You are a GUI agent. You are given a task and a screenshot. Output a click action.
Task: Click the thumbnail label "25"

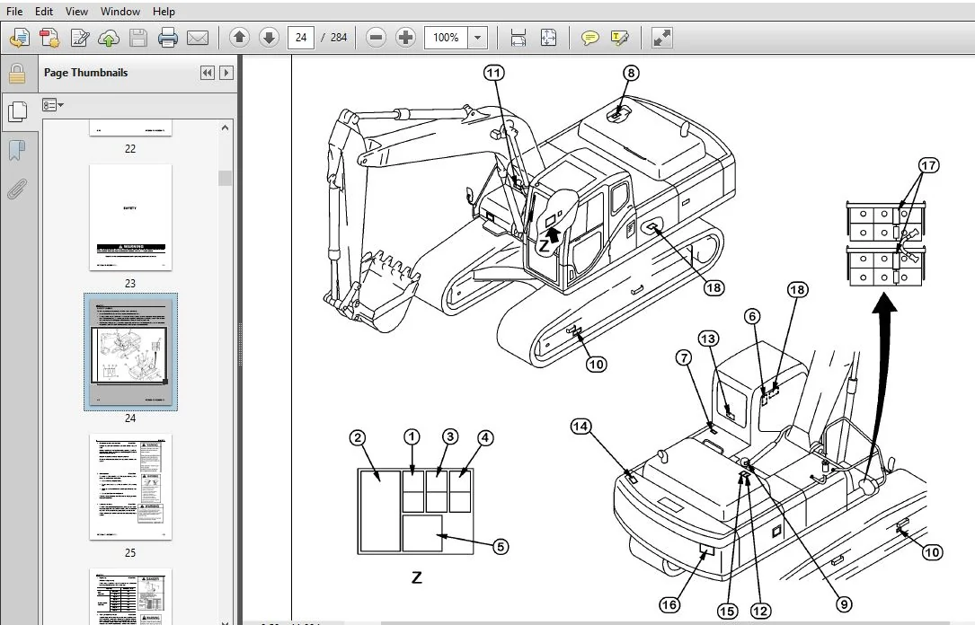click(x=130, y=553)
